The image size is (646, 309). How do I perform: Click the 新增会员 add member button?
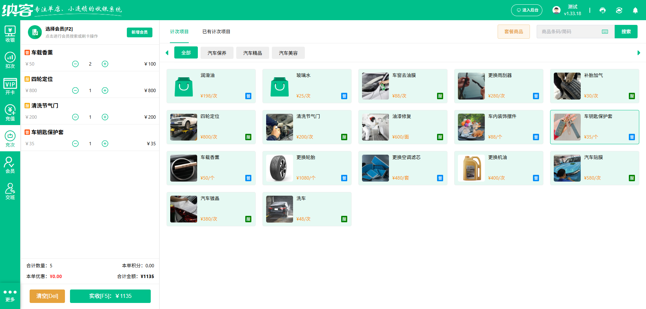click(139, 32)
